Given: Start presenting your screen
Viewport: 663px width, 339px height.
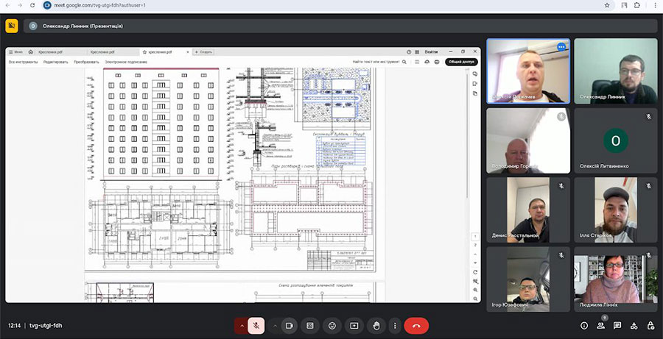Looking at the screenshot, I should pos(354,325).
